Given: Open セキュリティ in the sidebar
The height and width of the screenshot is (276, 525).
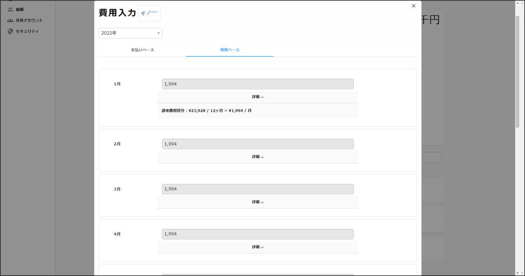Looking at the screenshot, I should pos(27,31).
